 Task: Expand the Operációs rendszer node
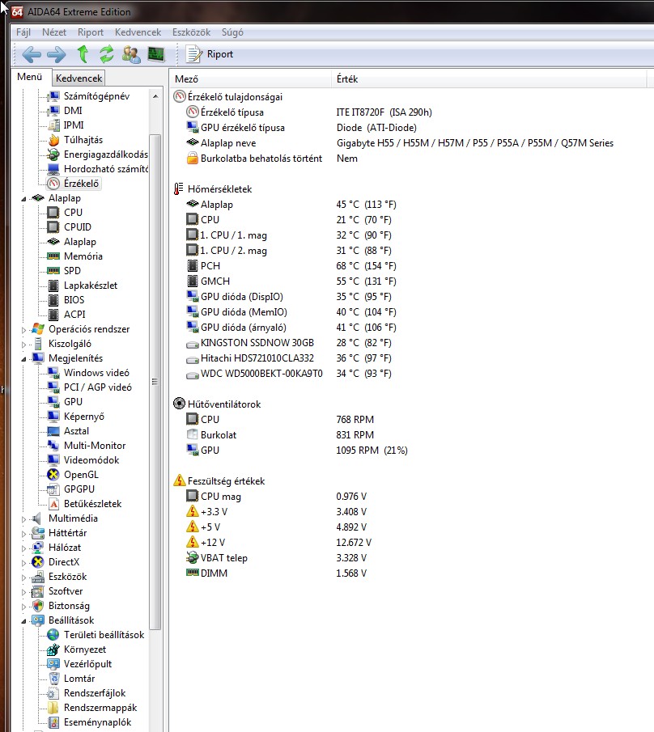23,329
